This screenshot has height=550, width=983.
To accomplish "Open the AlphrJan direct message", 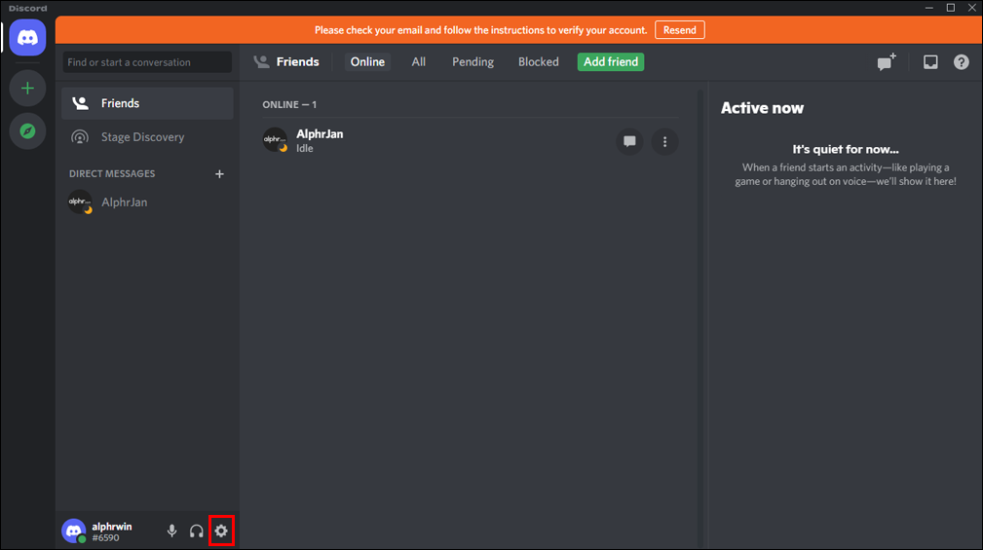I will coord(147,202).
